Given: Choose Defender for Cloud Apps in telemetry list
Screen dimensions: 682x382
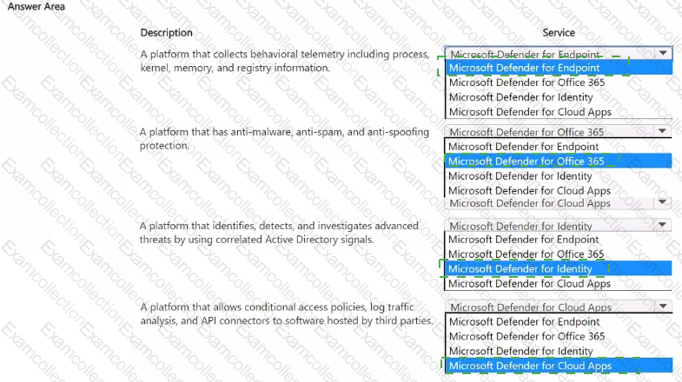Looking at the screenshot, I should (x=529, y=111).
